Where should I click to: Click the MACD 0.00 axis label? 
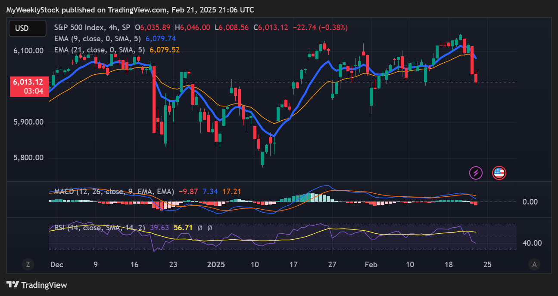pyautogui.click(x=530, y=202)
